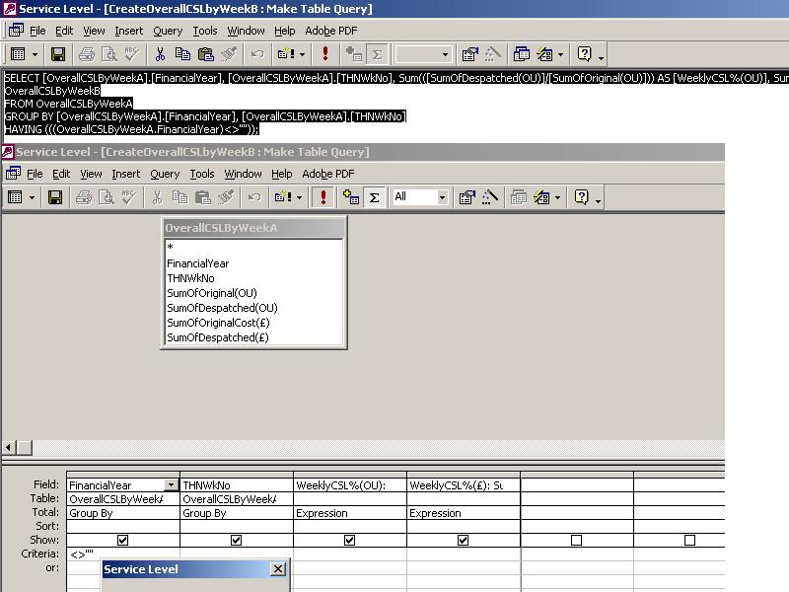
Task: Open New Object dropdown in design toolbar
Action: pyautogui.click(x=557, y=197)
